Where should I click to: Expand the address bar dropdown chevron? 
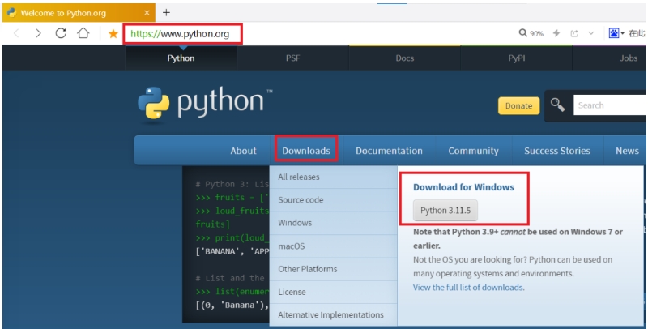point(591,33)
